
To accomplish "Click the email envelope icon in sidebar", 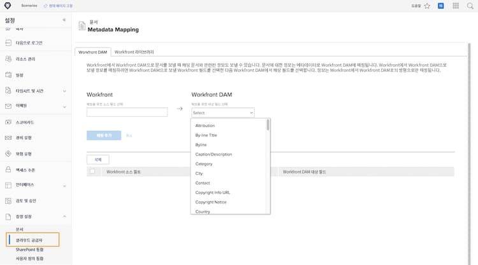I will (x=8, y=105).
